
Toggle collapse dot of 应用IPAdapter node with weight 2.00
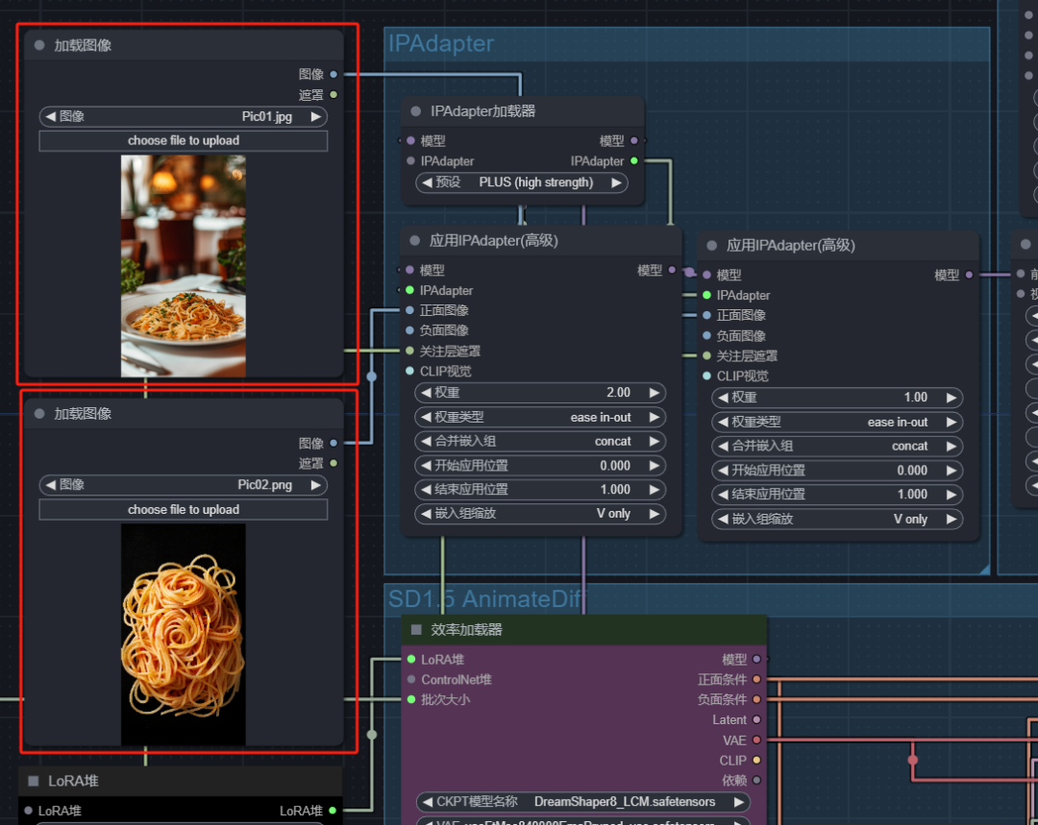point(415,241)
